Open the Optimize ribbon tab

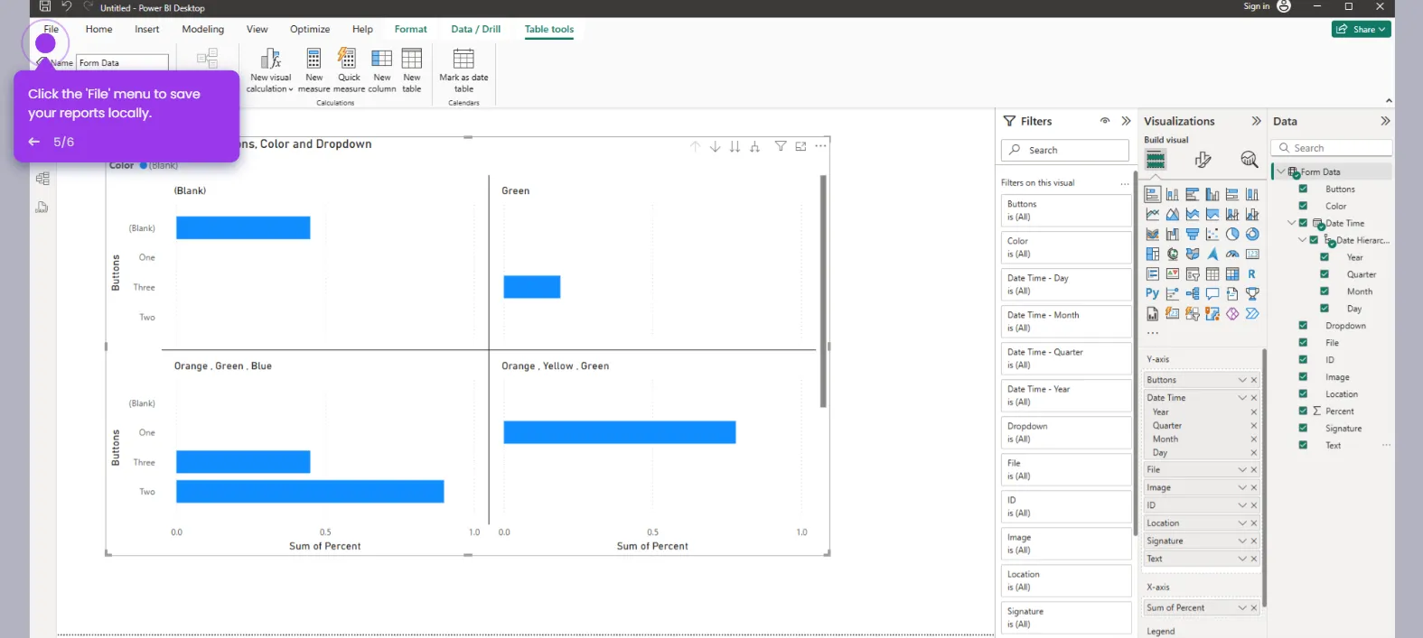(310, 29)
